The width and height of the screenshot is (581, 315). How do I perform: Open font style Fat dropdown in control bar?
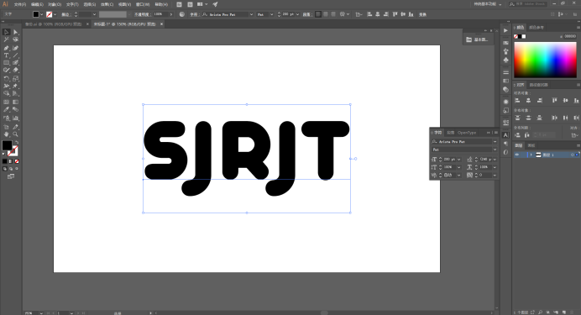tap(271, 14)
